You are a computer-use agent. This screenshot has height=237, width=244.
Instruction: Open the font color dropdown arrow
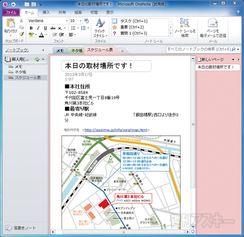coord(46,35)
